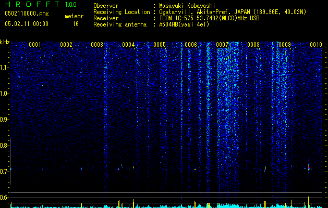This screenshot has width=328, height=208.
Task: Click time marker 0001
Action: click(x=35, y=45)
